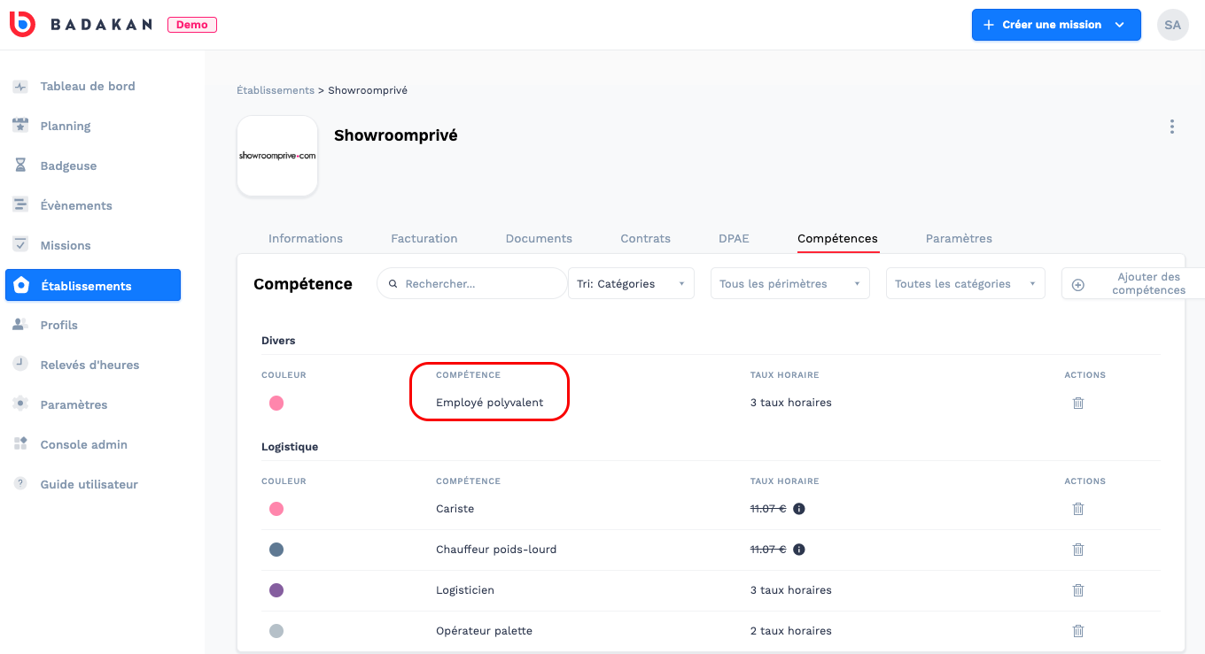Open Évènements in the sidebar
Screen dimensions: 1205x654
click(75, 205)
